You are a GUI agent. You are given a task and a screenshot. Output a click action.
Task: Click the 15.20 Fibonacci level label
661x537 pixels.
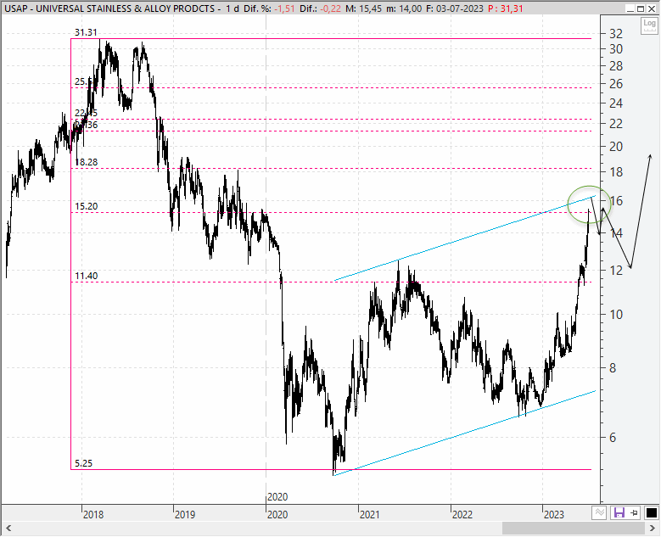[86, 206]
